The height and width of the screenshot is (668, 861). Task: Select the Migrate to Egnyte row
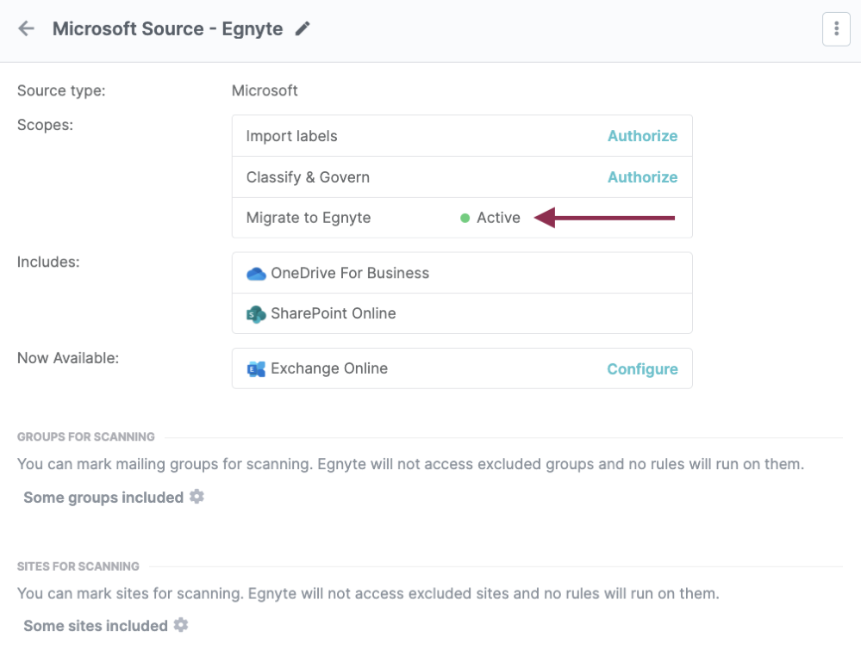click(x=309, y=218)
